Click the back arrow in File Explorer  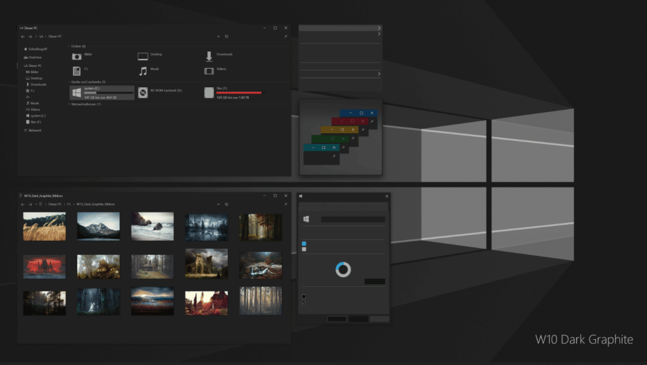[23, 37]
